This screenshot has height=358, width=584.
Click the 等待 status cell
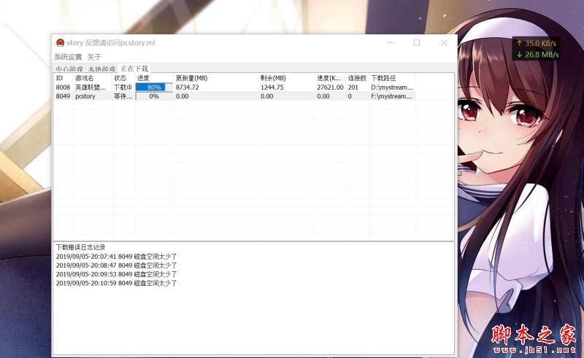click(x=123, y=96)
